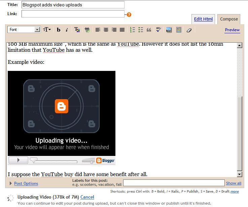Align text left
The image size is (248, 207).
click(x=98, y=30)
